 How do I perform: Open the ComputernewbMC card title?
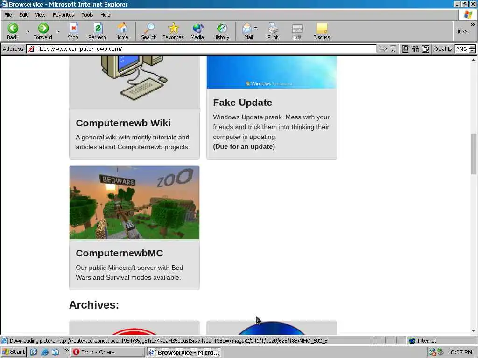[119, 253]
